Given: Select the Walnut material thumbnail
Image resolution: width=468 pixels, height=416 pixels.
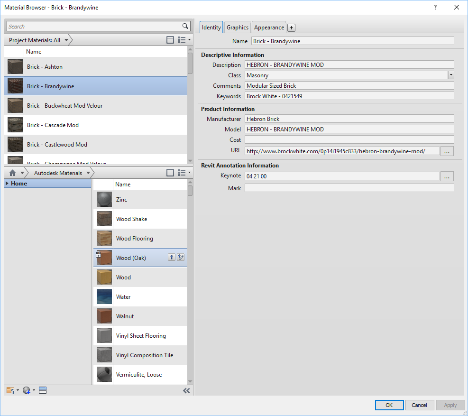Looking at the screenshot, I should [104, 316].
